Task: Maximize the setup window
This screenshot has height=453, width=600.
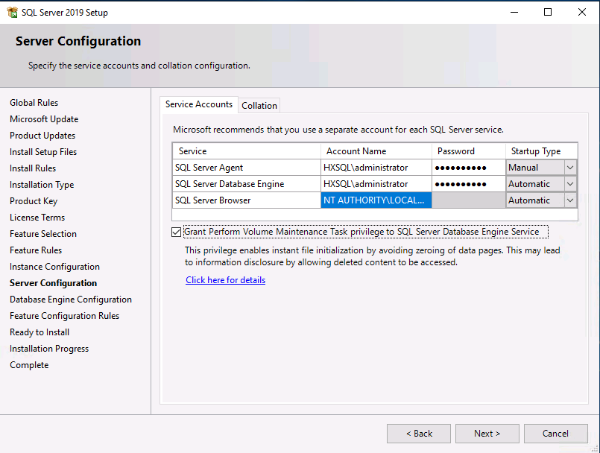Action: pyautogui.click(x=548, y=12)
